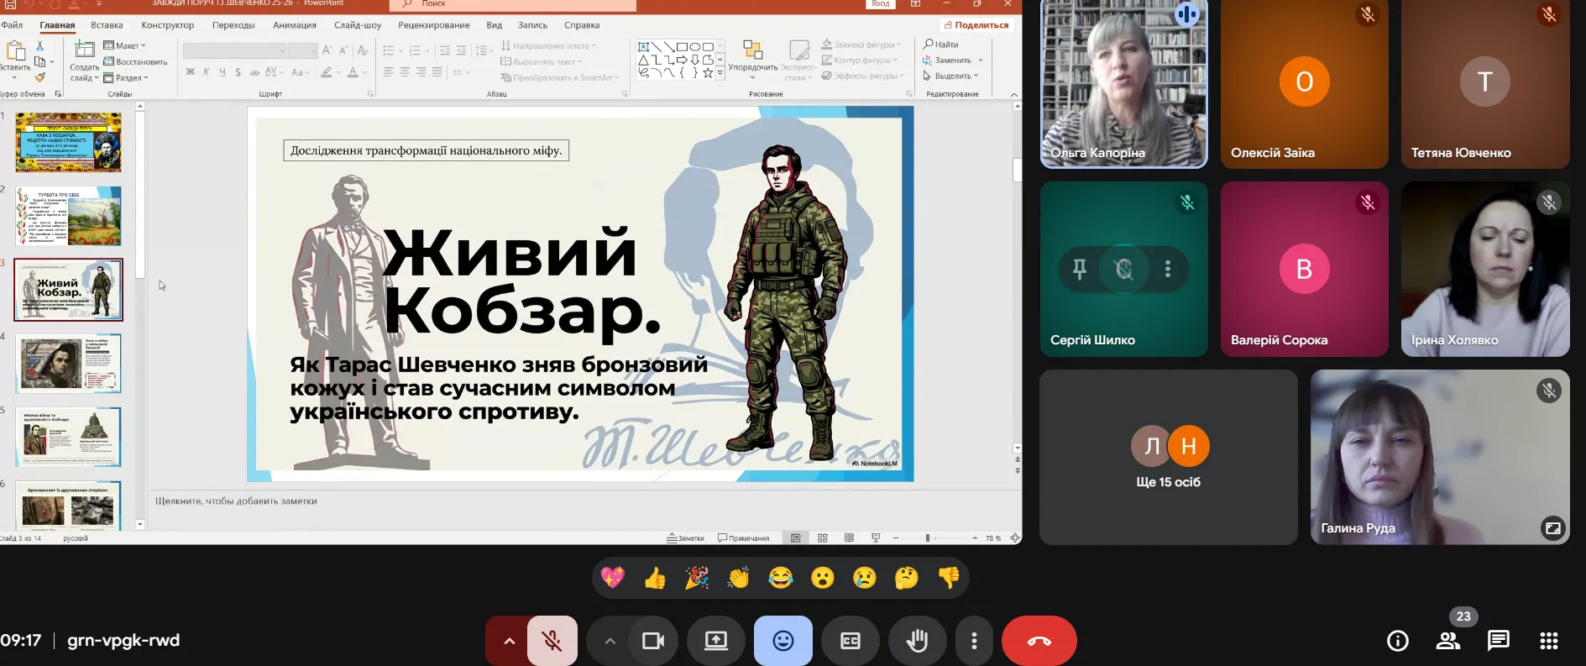Send the thumbs up reaction
Screen dimensions: 1586x666
pos(655,578)
